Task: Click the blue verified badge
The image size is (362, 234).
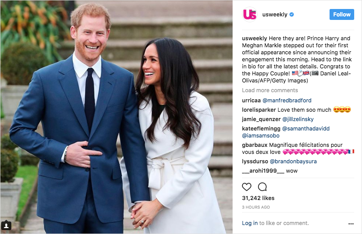Action: pos(292,14)
